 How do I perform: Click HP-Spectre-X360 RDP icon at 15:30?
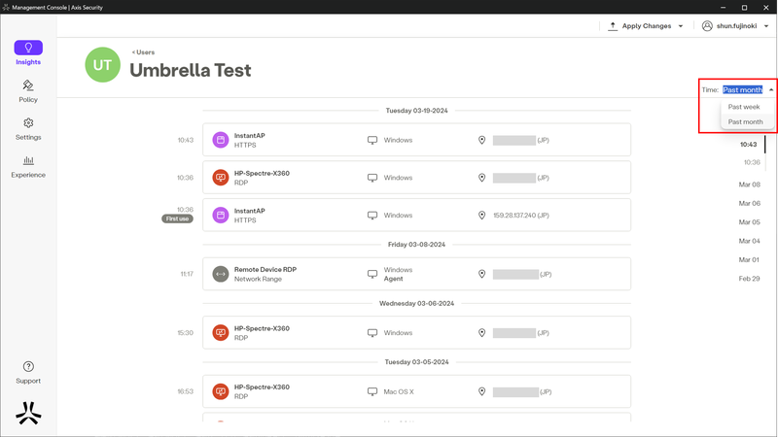221,332
